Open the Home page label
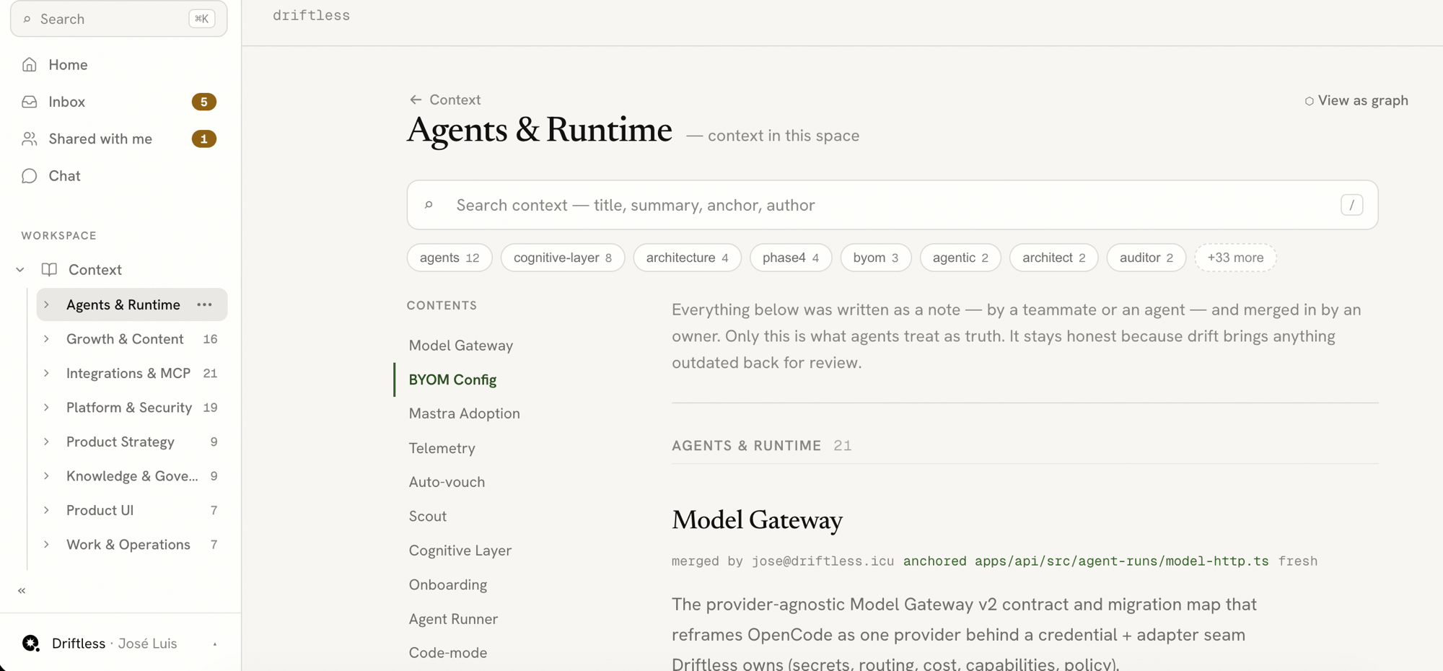The width and height of the screenshot is (1443, 671). coord(68,65)
